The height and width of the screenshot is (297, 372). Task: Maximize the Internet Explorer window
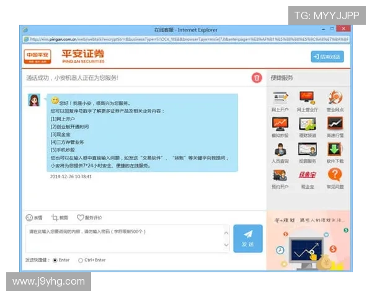[x=332, y=29]
